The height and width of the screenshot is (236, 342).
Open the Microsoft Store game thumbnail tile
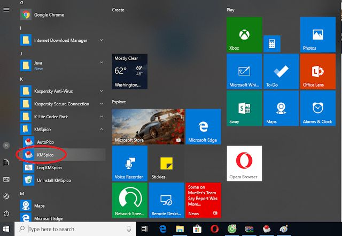coord(148,127)
